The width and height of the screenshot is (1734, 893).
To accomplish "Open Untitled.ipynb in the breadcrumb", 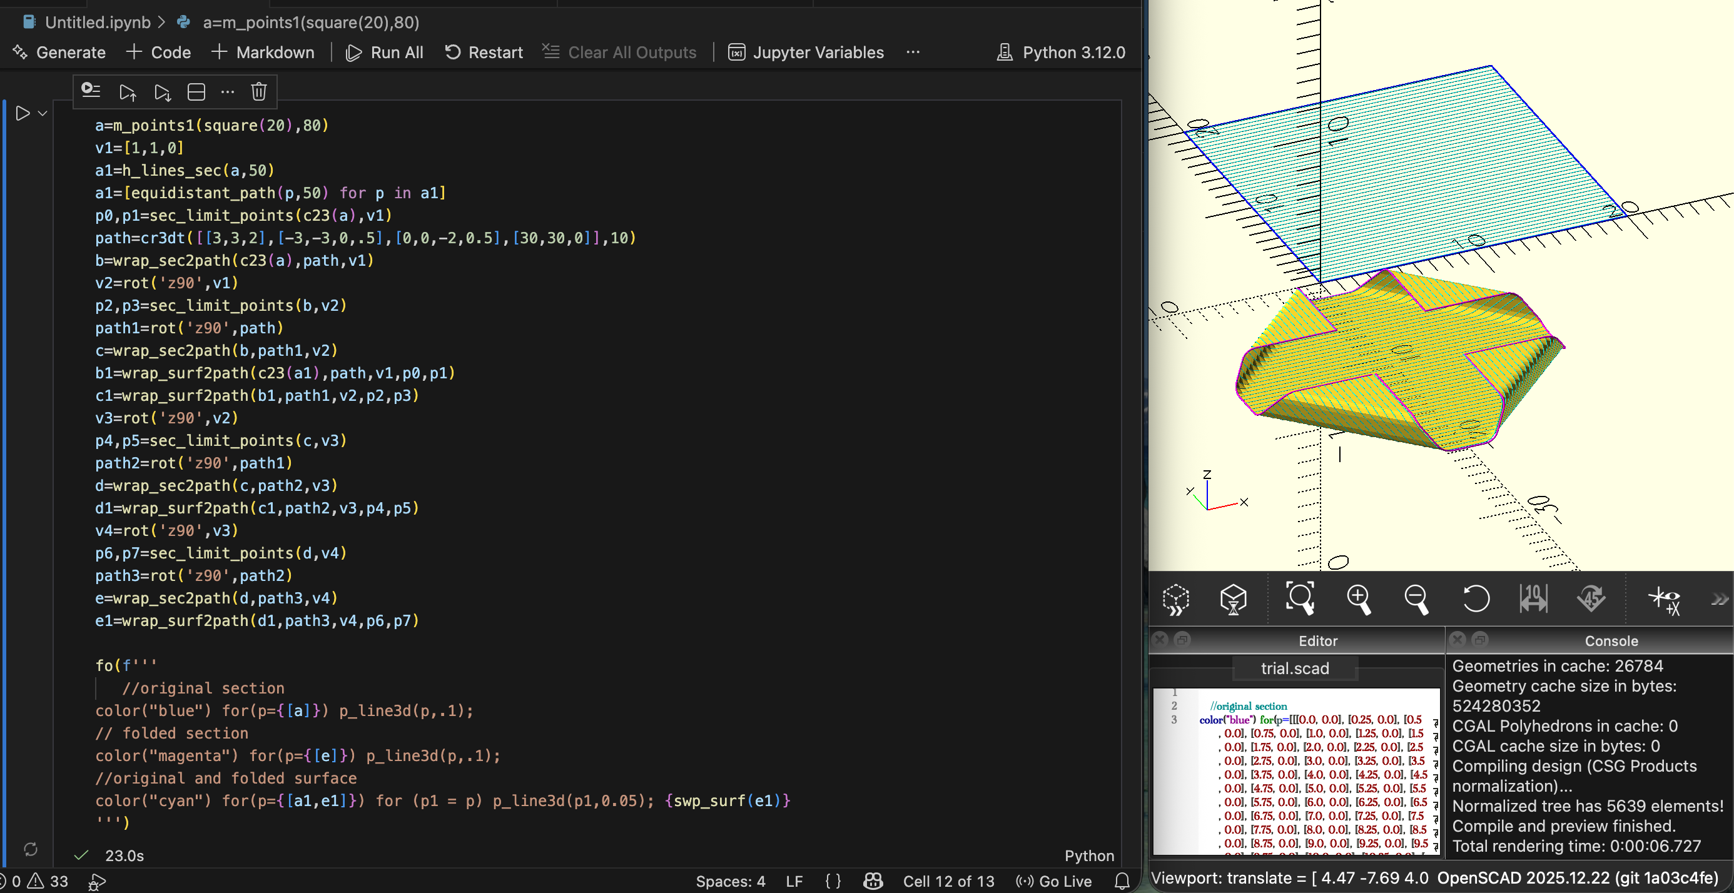I will pyautogui.click(x=97, y=23).
